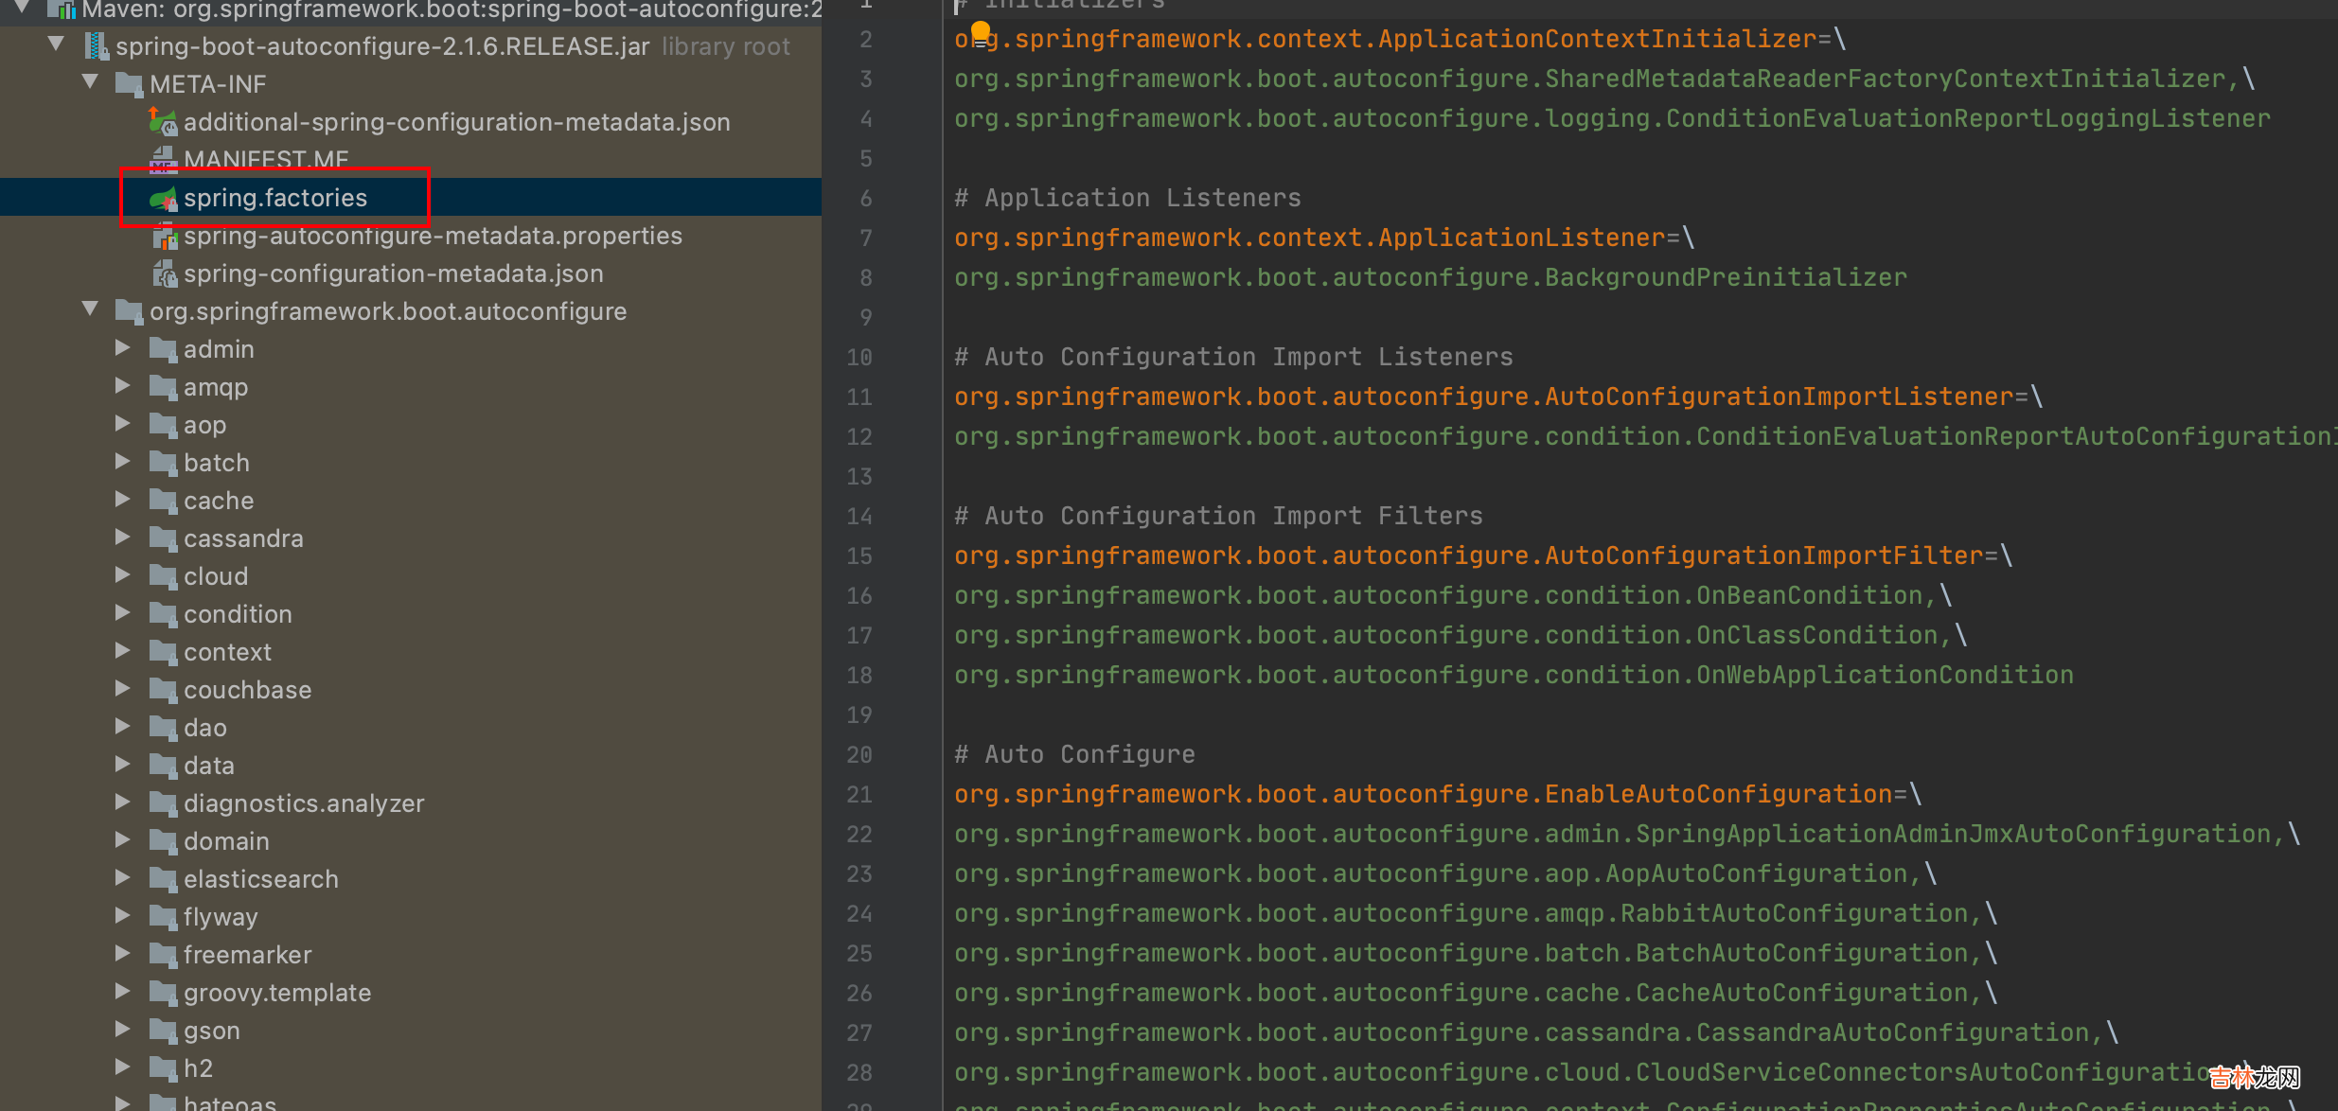
Task: Click the spring.factories leaf file icon
Action: point(163,199)
